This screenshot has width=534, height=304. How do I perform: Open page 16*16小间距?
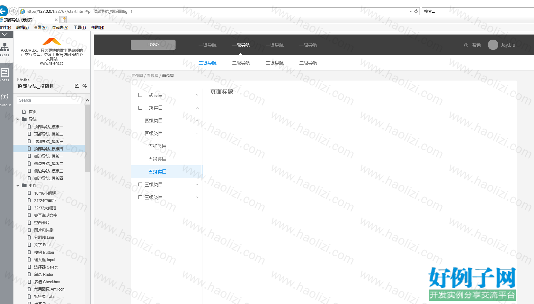click(x=45, y=193)
